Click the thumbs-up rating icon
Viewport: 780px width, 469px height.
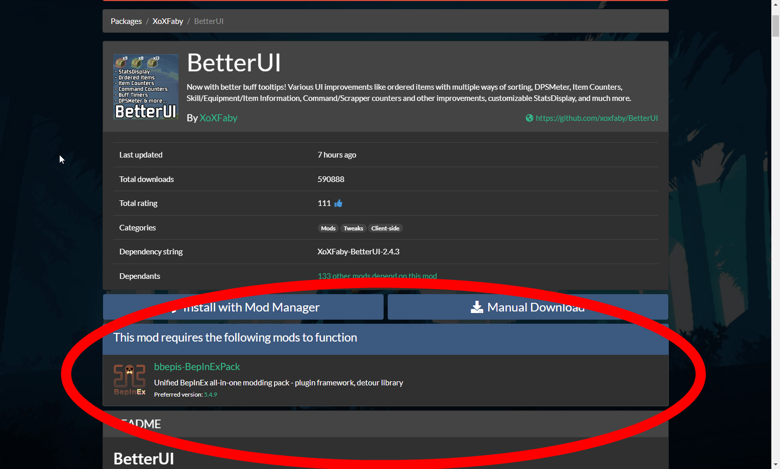[338, 203]
